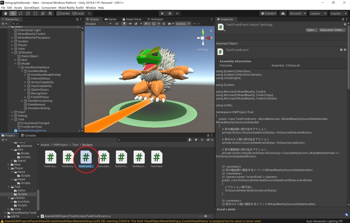Toggle Local/Global handle rotation
350x223 pixels.
pos(78,13)
